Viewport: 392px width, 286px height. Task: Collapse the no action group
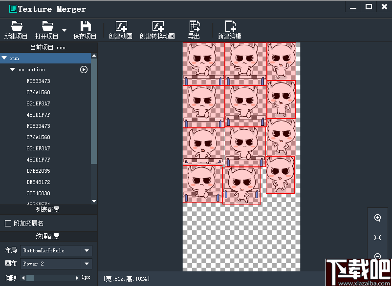(x=12, y=69)
